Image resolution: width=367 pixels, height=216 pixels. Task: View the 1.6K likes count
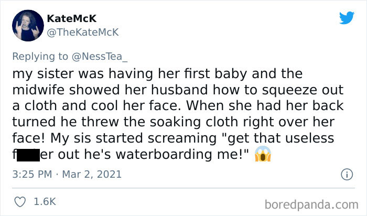click(x=45, y=202)
